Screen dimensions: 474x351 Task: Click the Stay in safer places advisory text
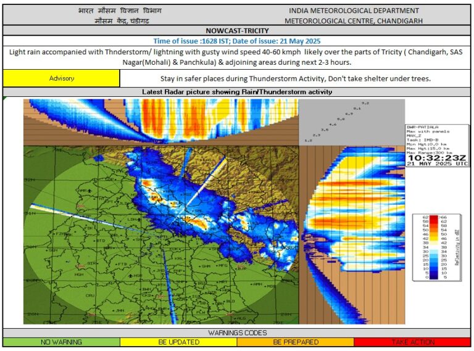pos(296,78)
